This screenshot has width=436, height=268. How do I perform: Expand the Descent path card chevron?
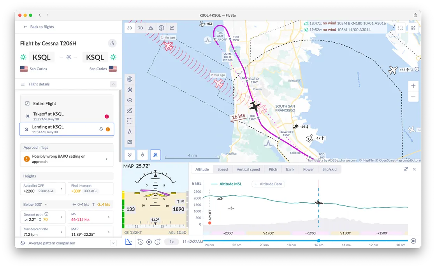[62, 217]
